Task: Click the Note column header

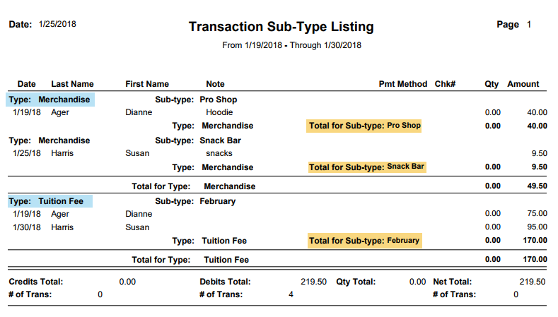Action: [215, 84]
